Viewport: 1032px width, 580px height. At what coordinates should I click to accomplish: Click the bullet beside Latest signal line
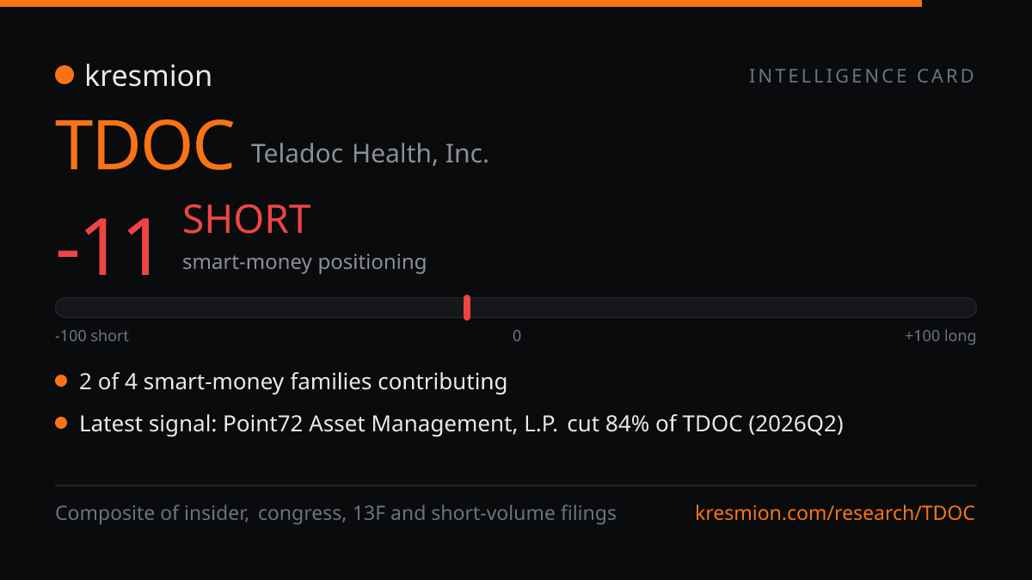(61, 423)
